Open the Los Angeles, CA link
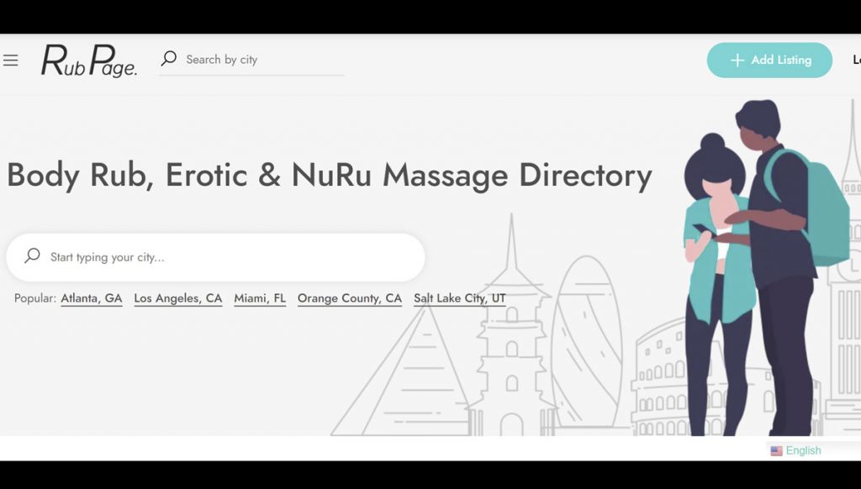861x489 pixels. click(x=178, y=298)
